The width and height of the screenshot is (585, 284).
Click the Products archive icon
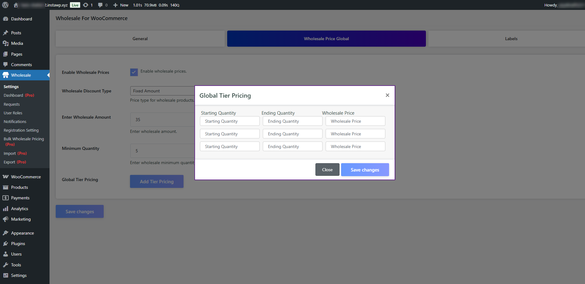(x=6, y=187)
